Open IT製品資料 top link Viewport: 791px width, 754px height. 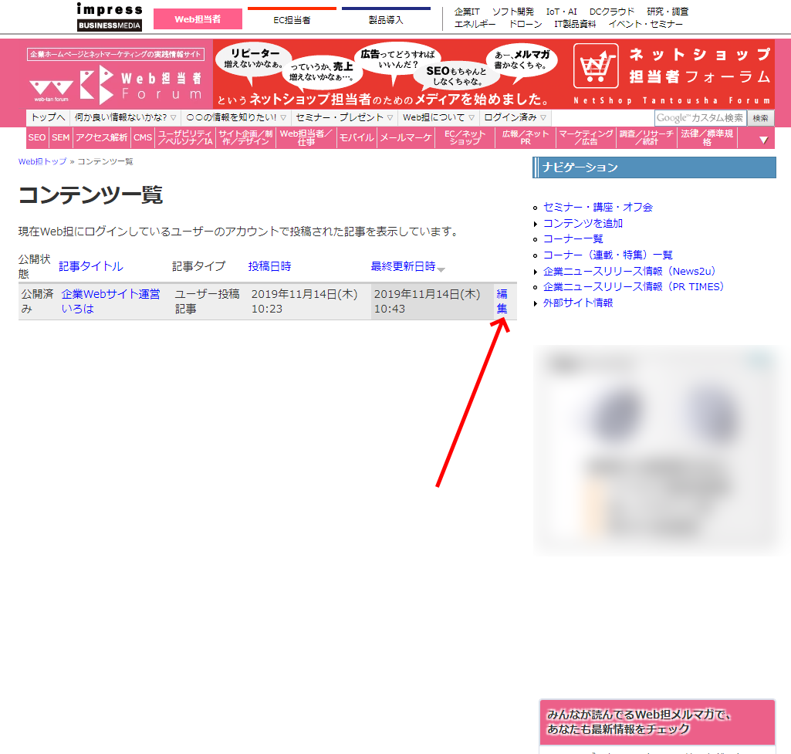pyautogui.click(x=575, y=24)
